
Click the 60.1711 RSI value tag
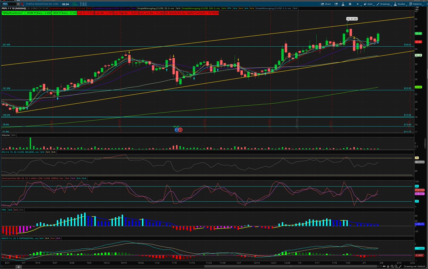[419, 162]
